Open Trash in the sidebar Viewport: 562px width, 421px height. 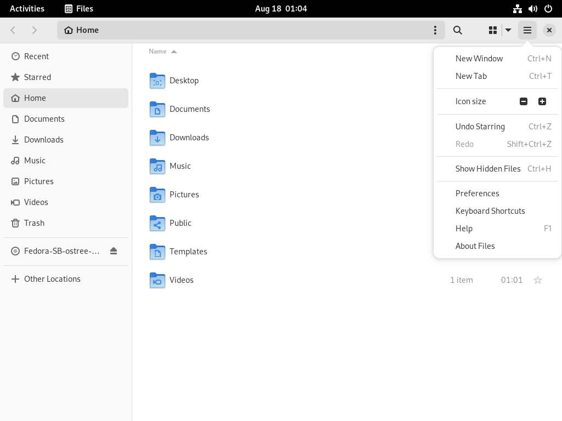(66, 223)
